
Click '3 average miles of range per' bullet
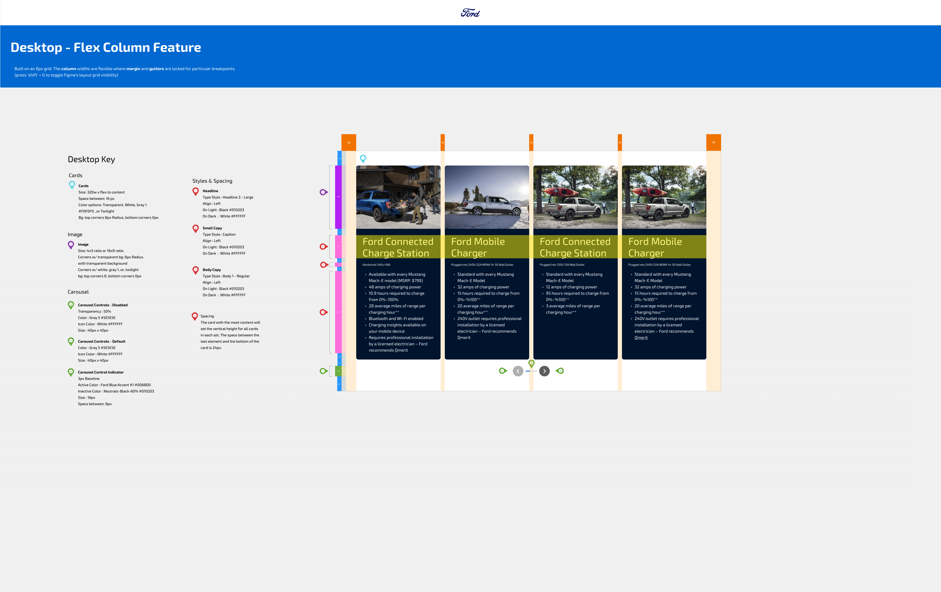tap(573, 306)
